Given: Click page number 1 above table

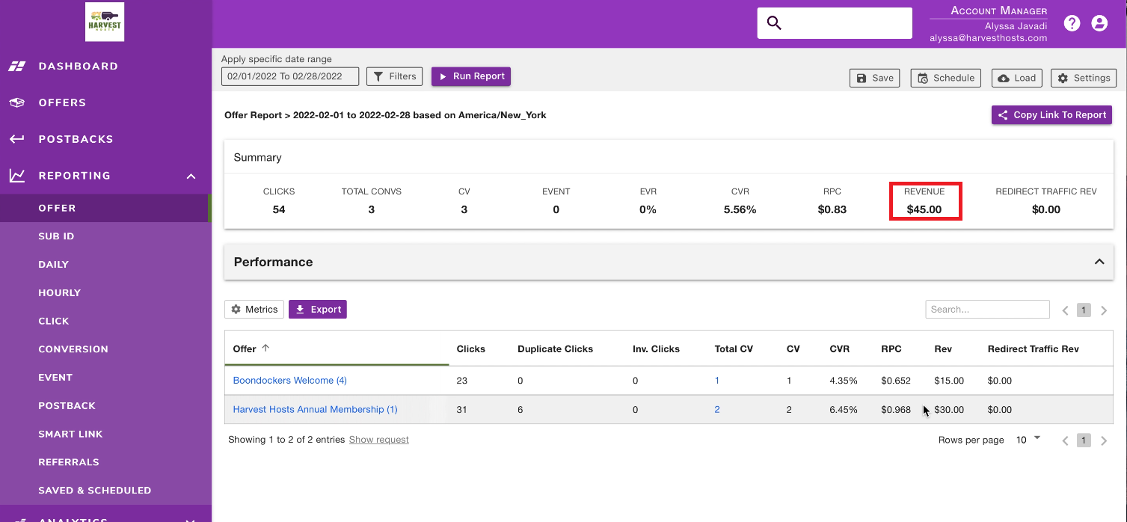Looking at the screenshot, I should click(1084, 310).
